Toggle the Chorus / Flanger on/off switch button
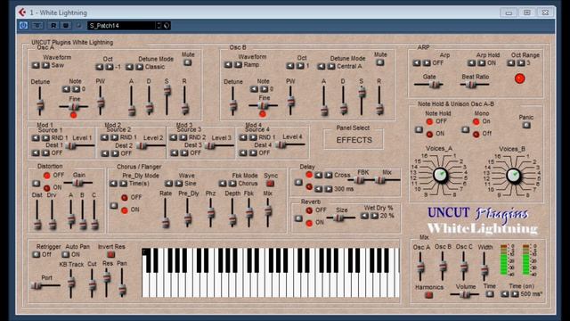 [x=114, y=206]
